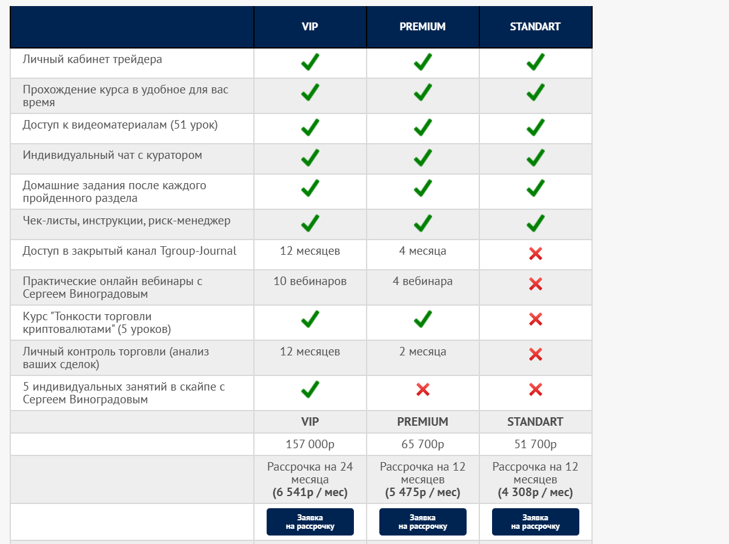Click the 65 700р PREMIUM price

422,444
